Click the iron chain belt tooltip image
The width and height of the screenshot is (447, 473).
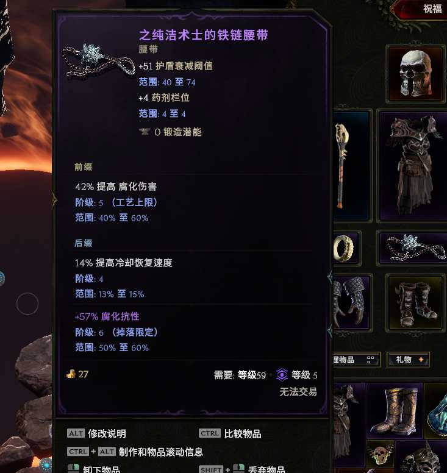(98, 60)
